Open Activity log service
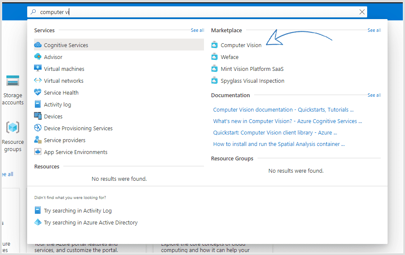The height and width of the screenshot is (255, 405). pos(57,104)
